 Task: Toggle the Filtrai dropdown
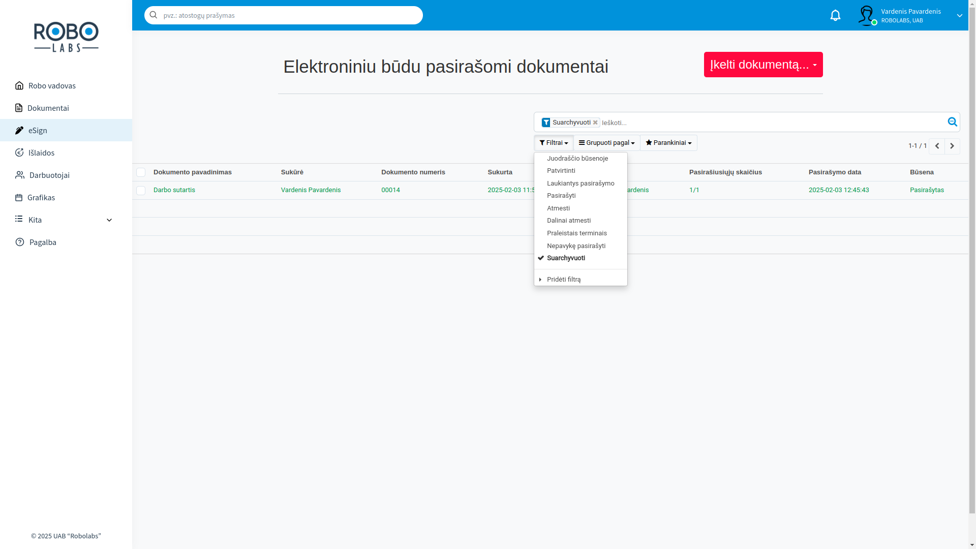[554, 143]
